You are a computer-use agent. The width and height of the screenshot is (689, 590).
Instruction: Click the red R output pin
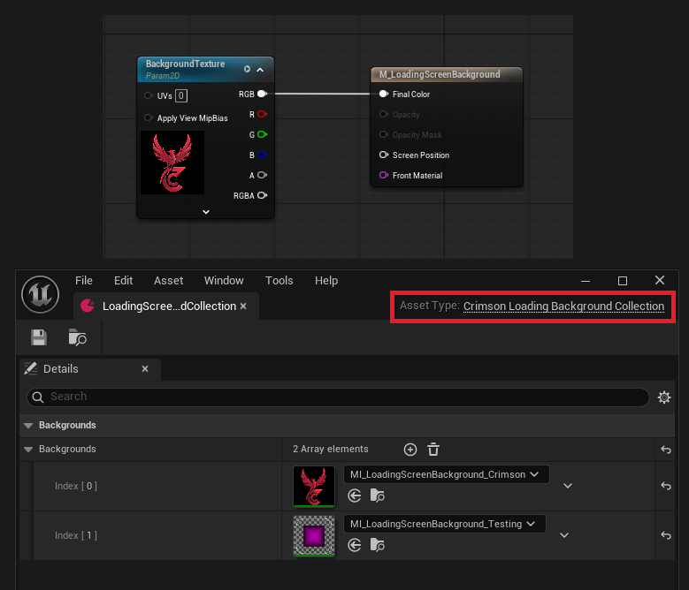(x=262, y=114)
